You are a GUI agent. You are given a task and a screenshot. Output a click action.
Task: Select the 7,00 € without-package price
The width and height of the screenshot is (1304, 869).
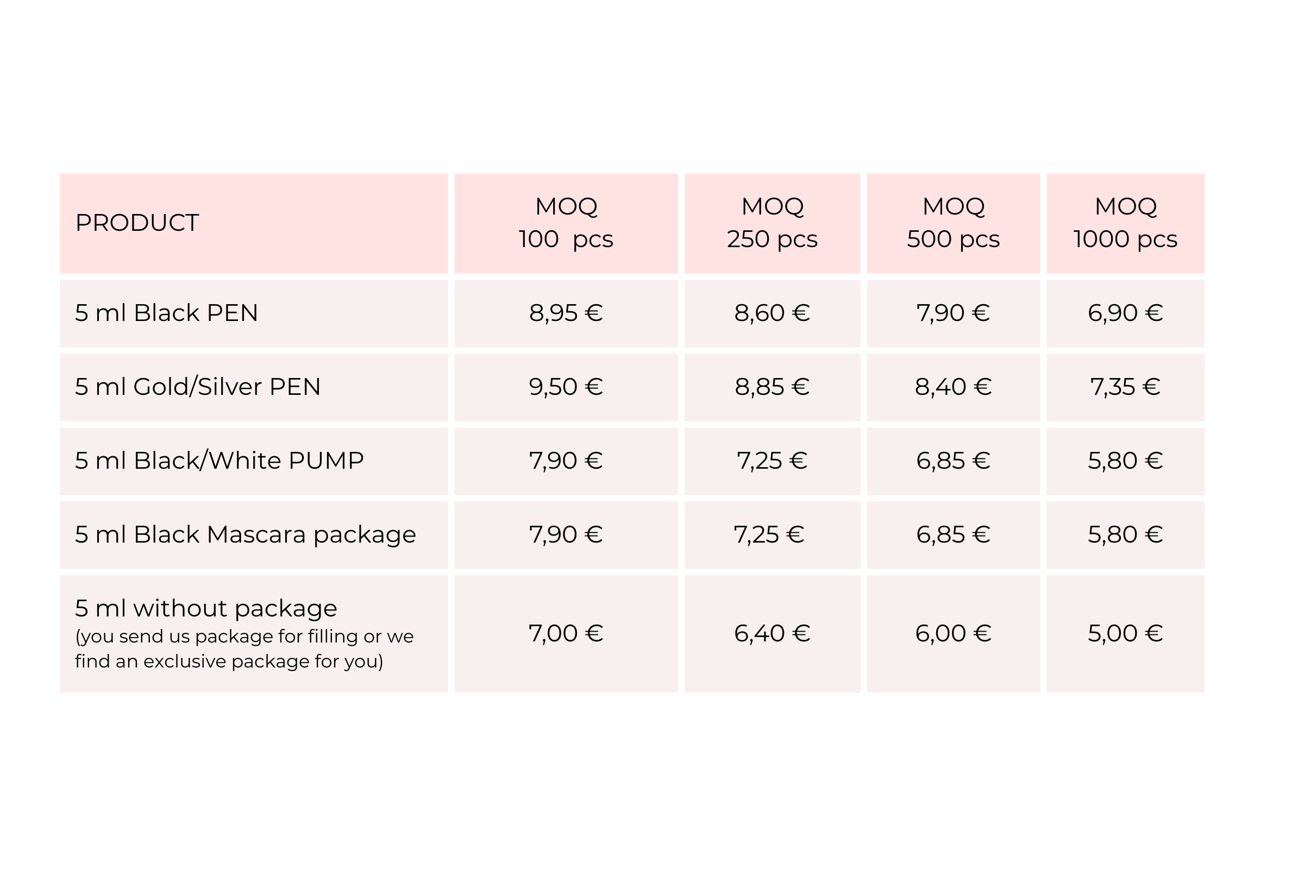click(x=566, y=633)
